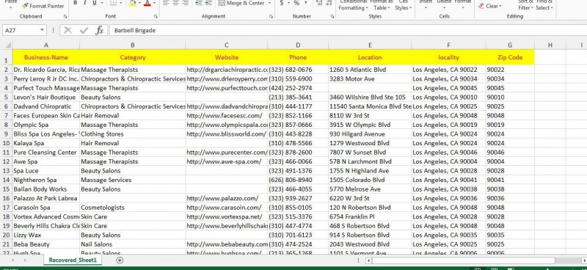Apply Percent Style number format
Image resolution: width=587 pixels, height=270 pixels.
(x=296, y=3)
